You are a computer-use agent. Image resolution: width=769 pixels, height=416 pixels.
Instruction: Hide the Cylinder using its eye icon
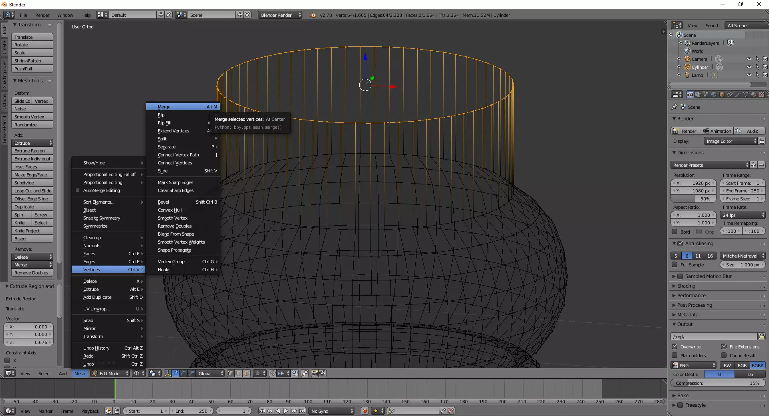[x=749, y=67]
